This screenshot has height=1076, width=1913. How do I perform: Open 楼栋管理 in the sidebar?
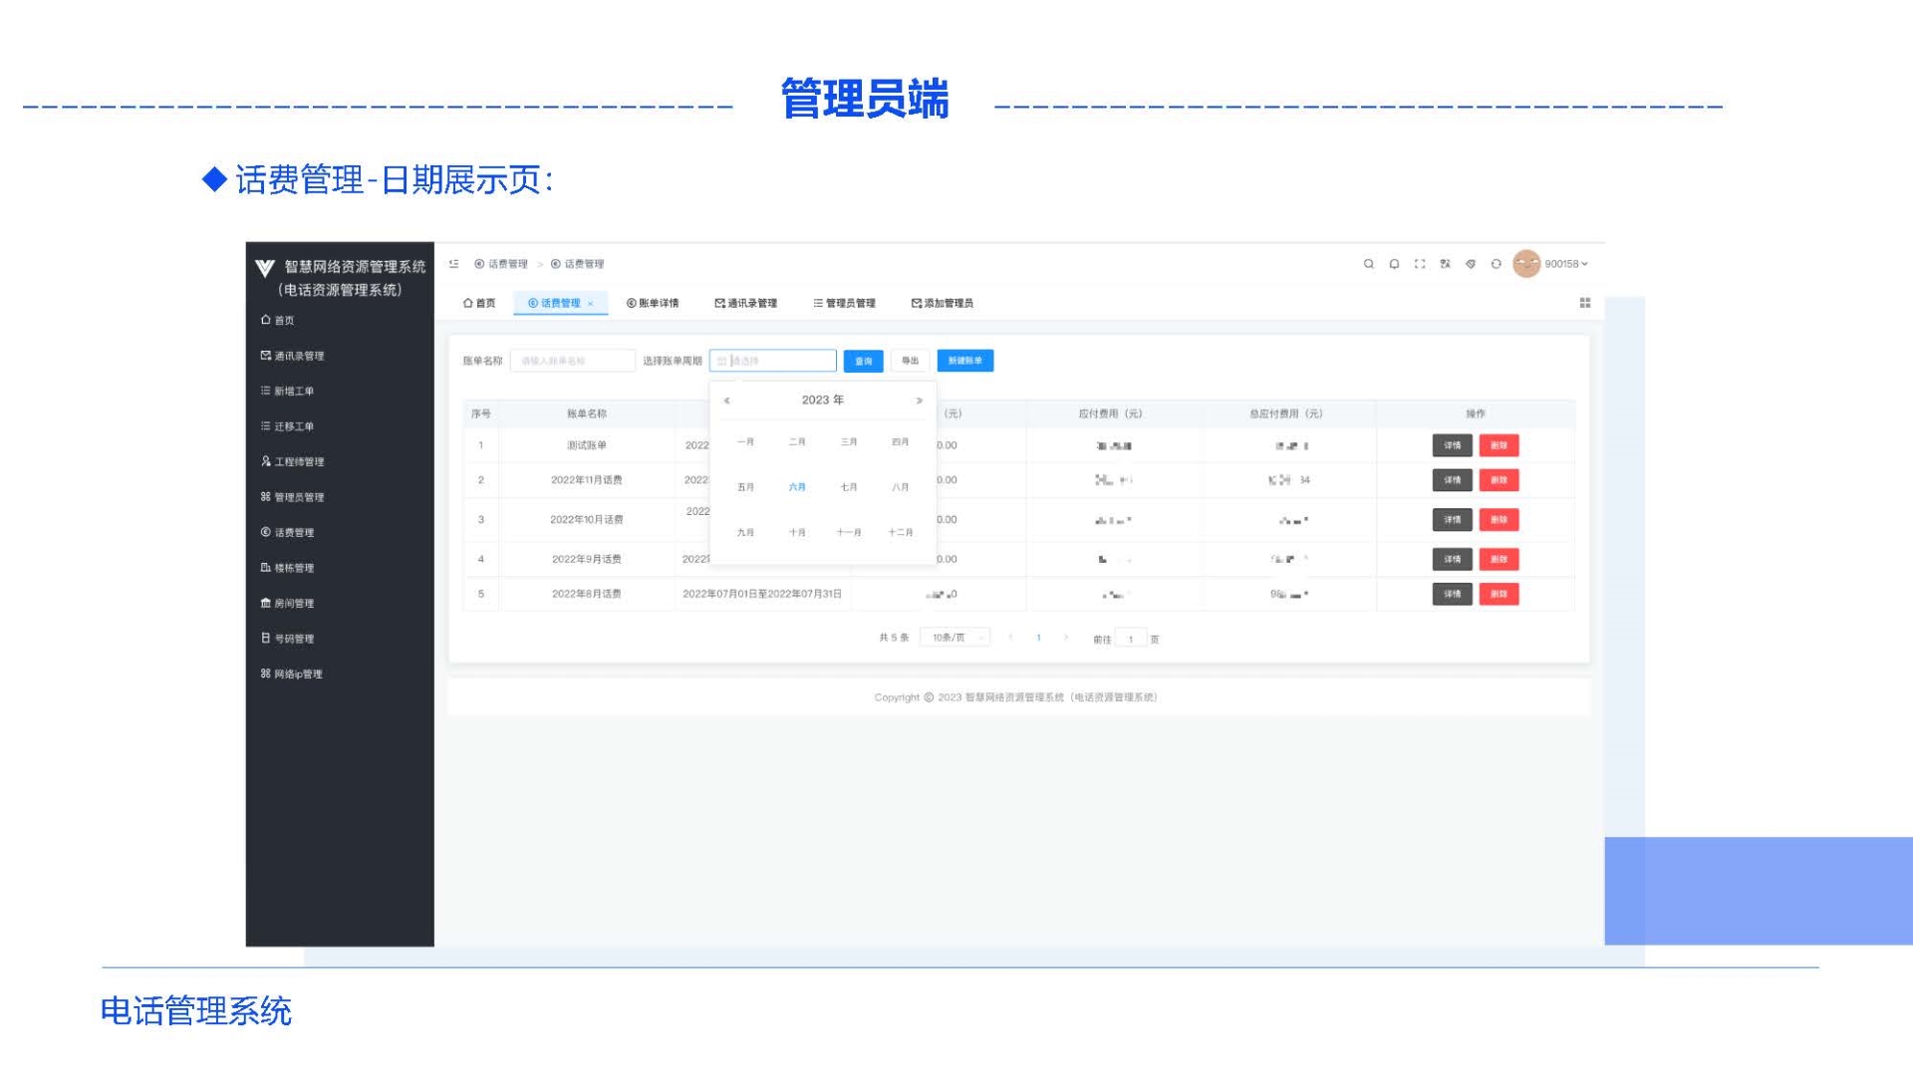tap(293, 568)
